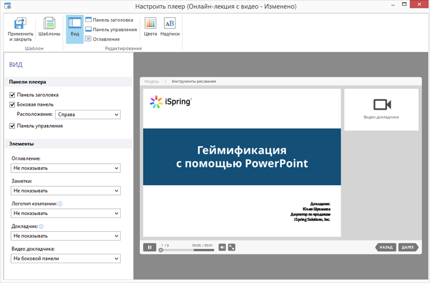Click the Элементы section header
The width and height of the screenshot is (430, 283).
click(69, 144)
